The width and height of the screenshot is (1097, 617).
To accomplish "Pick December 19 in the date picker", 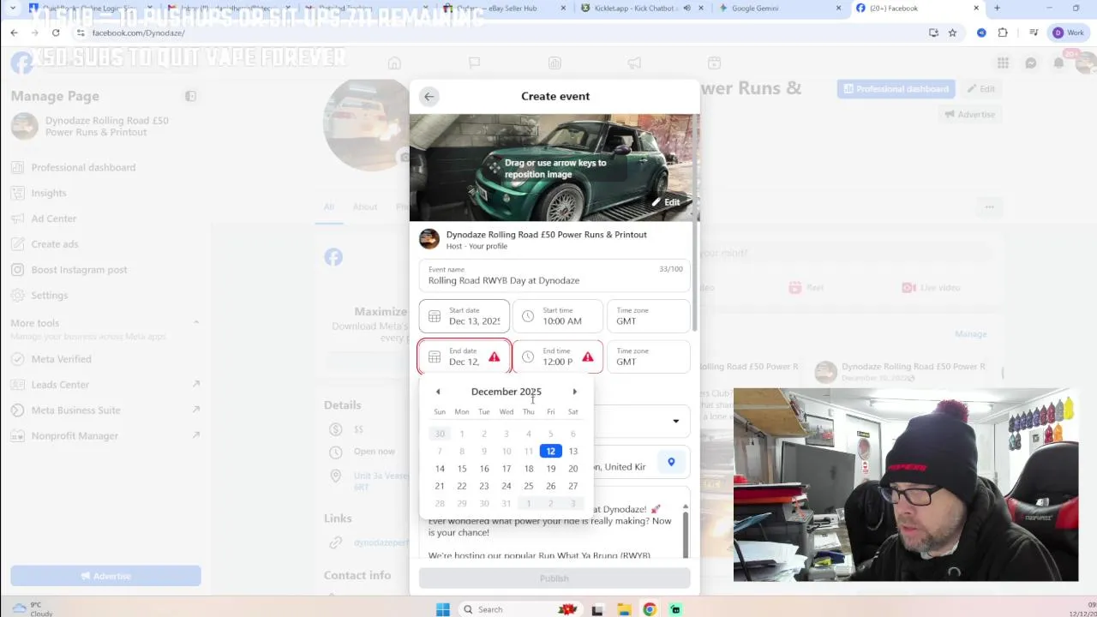I will point(550,469).
